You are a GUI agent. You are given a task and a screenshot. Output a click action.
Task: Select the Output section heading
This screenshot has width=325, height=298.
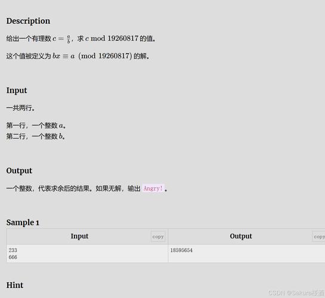tap(19, 170)
